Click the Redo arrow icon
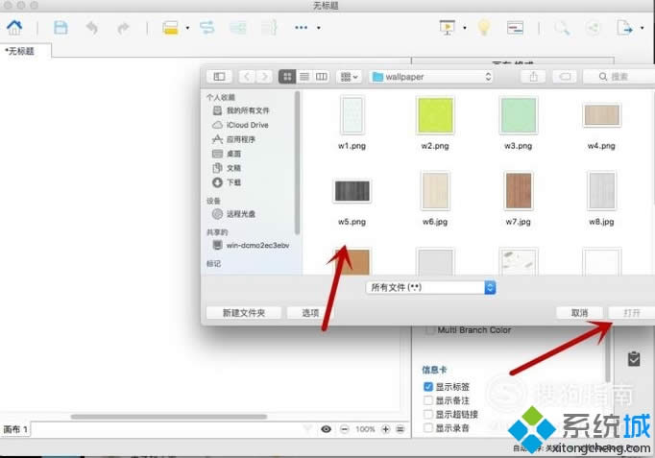 [123, 28]
